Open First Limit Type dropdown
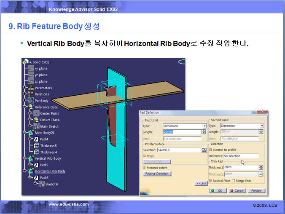285x214 pixels. (x=204, y=126)
